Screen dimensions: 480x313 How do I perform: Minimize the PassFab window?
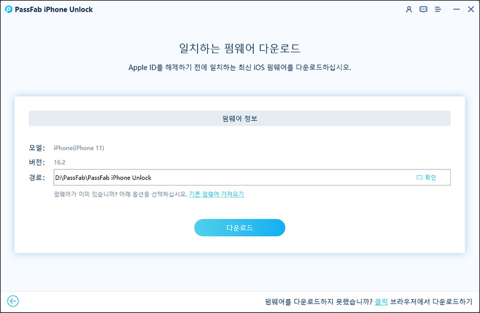click(x=456, y=10)
